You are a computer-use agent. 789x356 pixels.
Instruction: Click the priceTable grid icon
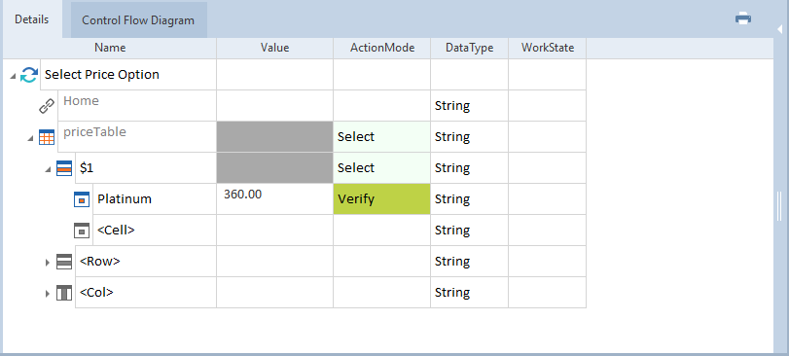(x=47, y=137)
